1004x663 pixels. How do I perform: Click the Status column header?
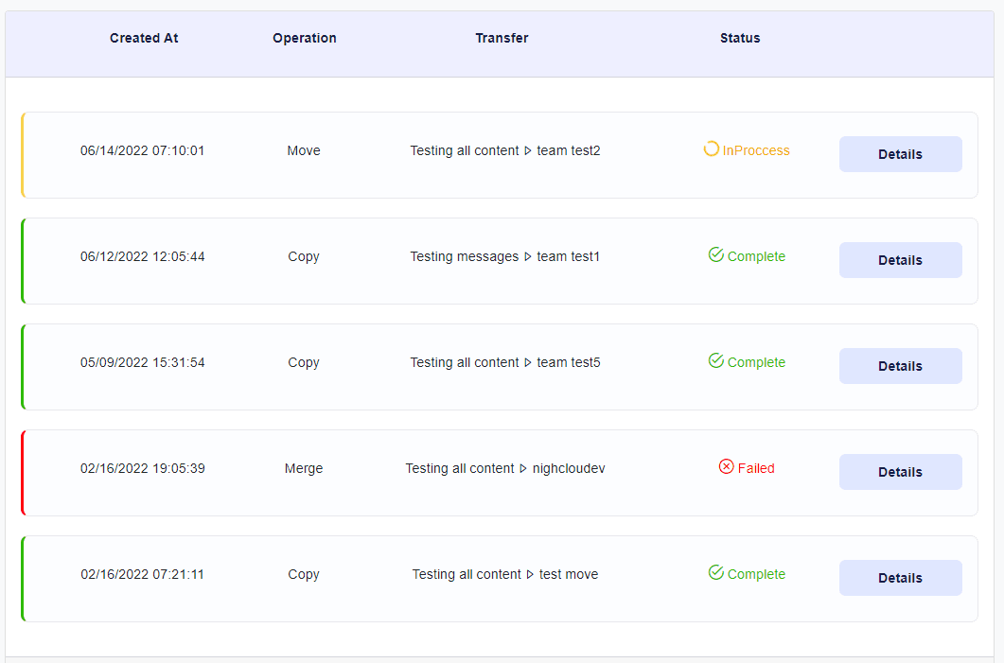click(739, 39)
